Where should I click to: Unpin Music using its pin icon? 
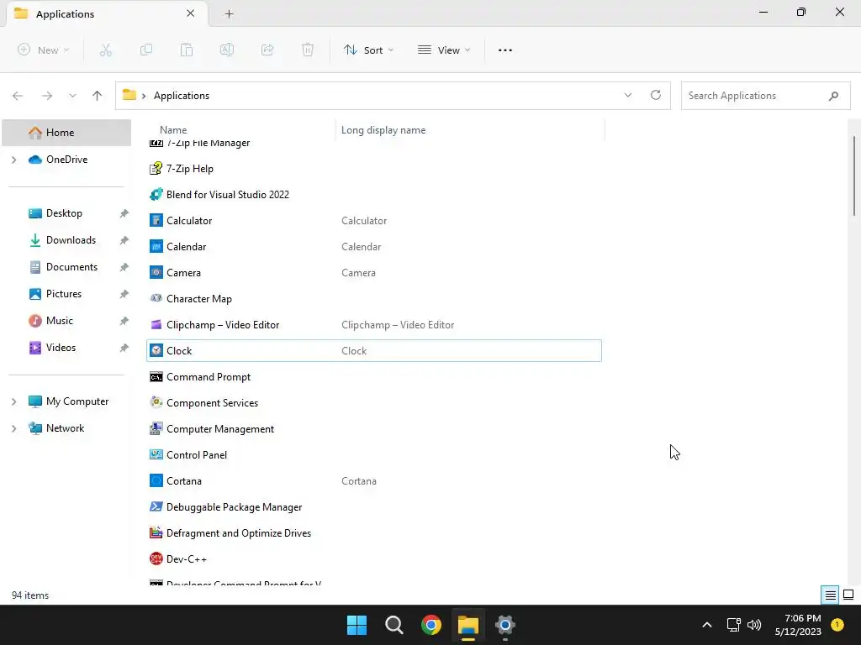pyautogui.click(x=124, y=321)
